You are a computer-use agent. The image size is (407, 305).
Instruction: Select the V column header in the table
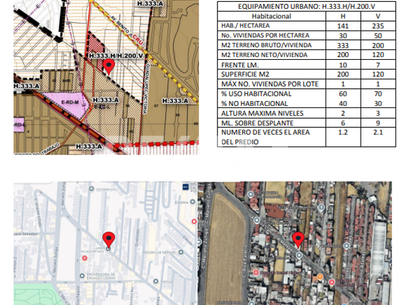click(378, 16)
